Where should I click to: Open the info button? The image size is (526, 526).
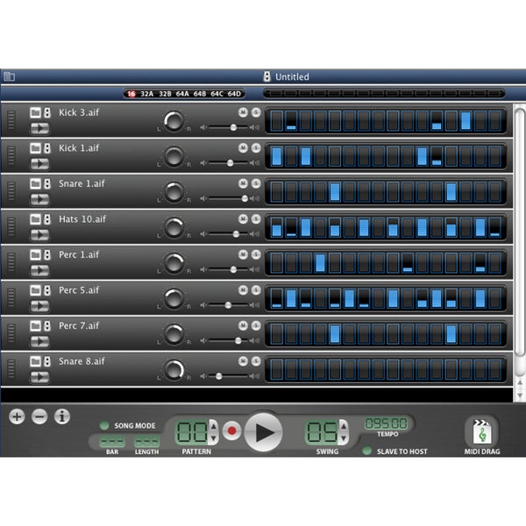pyautogui.click(x=62, y=416)
